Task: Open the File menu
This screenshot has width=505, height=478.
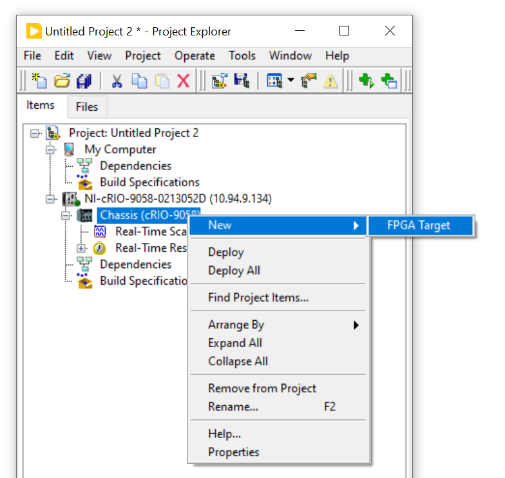Action: [32, 55]
